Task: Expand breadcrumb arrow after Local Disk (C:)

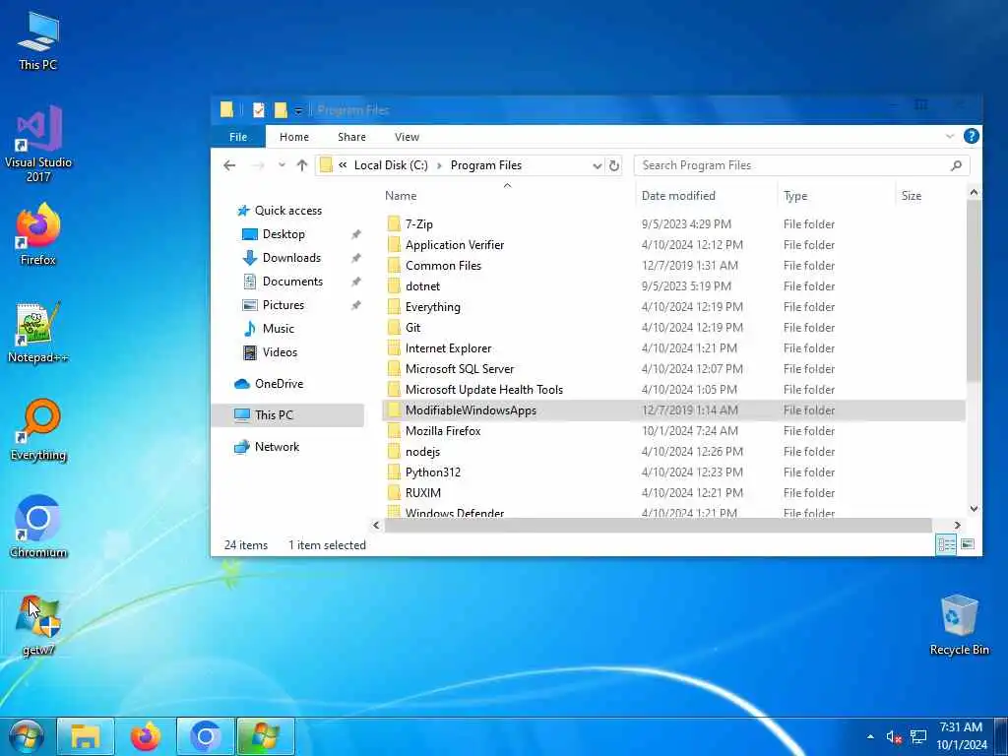Action: 440,165
